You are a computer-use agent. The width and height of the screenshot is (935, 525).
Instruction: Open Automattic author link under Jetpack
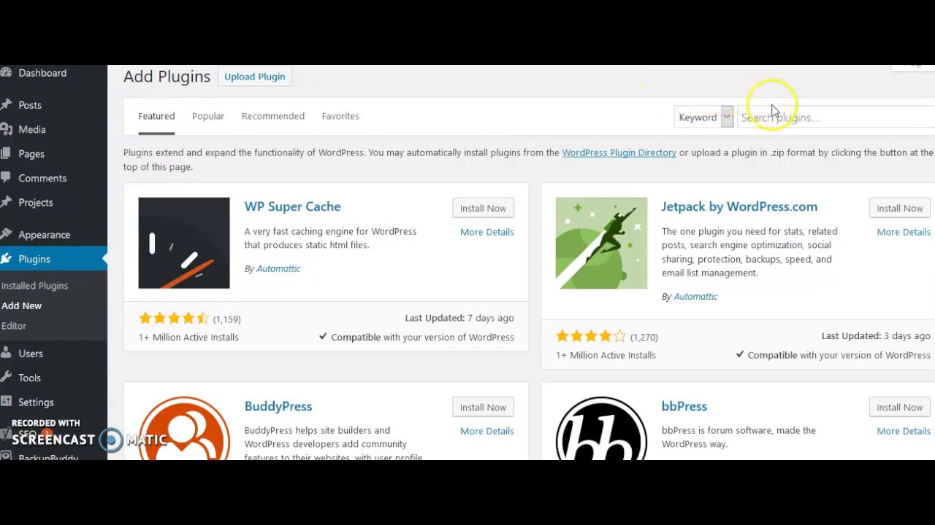click(695, 296)
